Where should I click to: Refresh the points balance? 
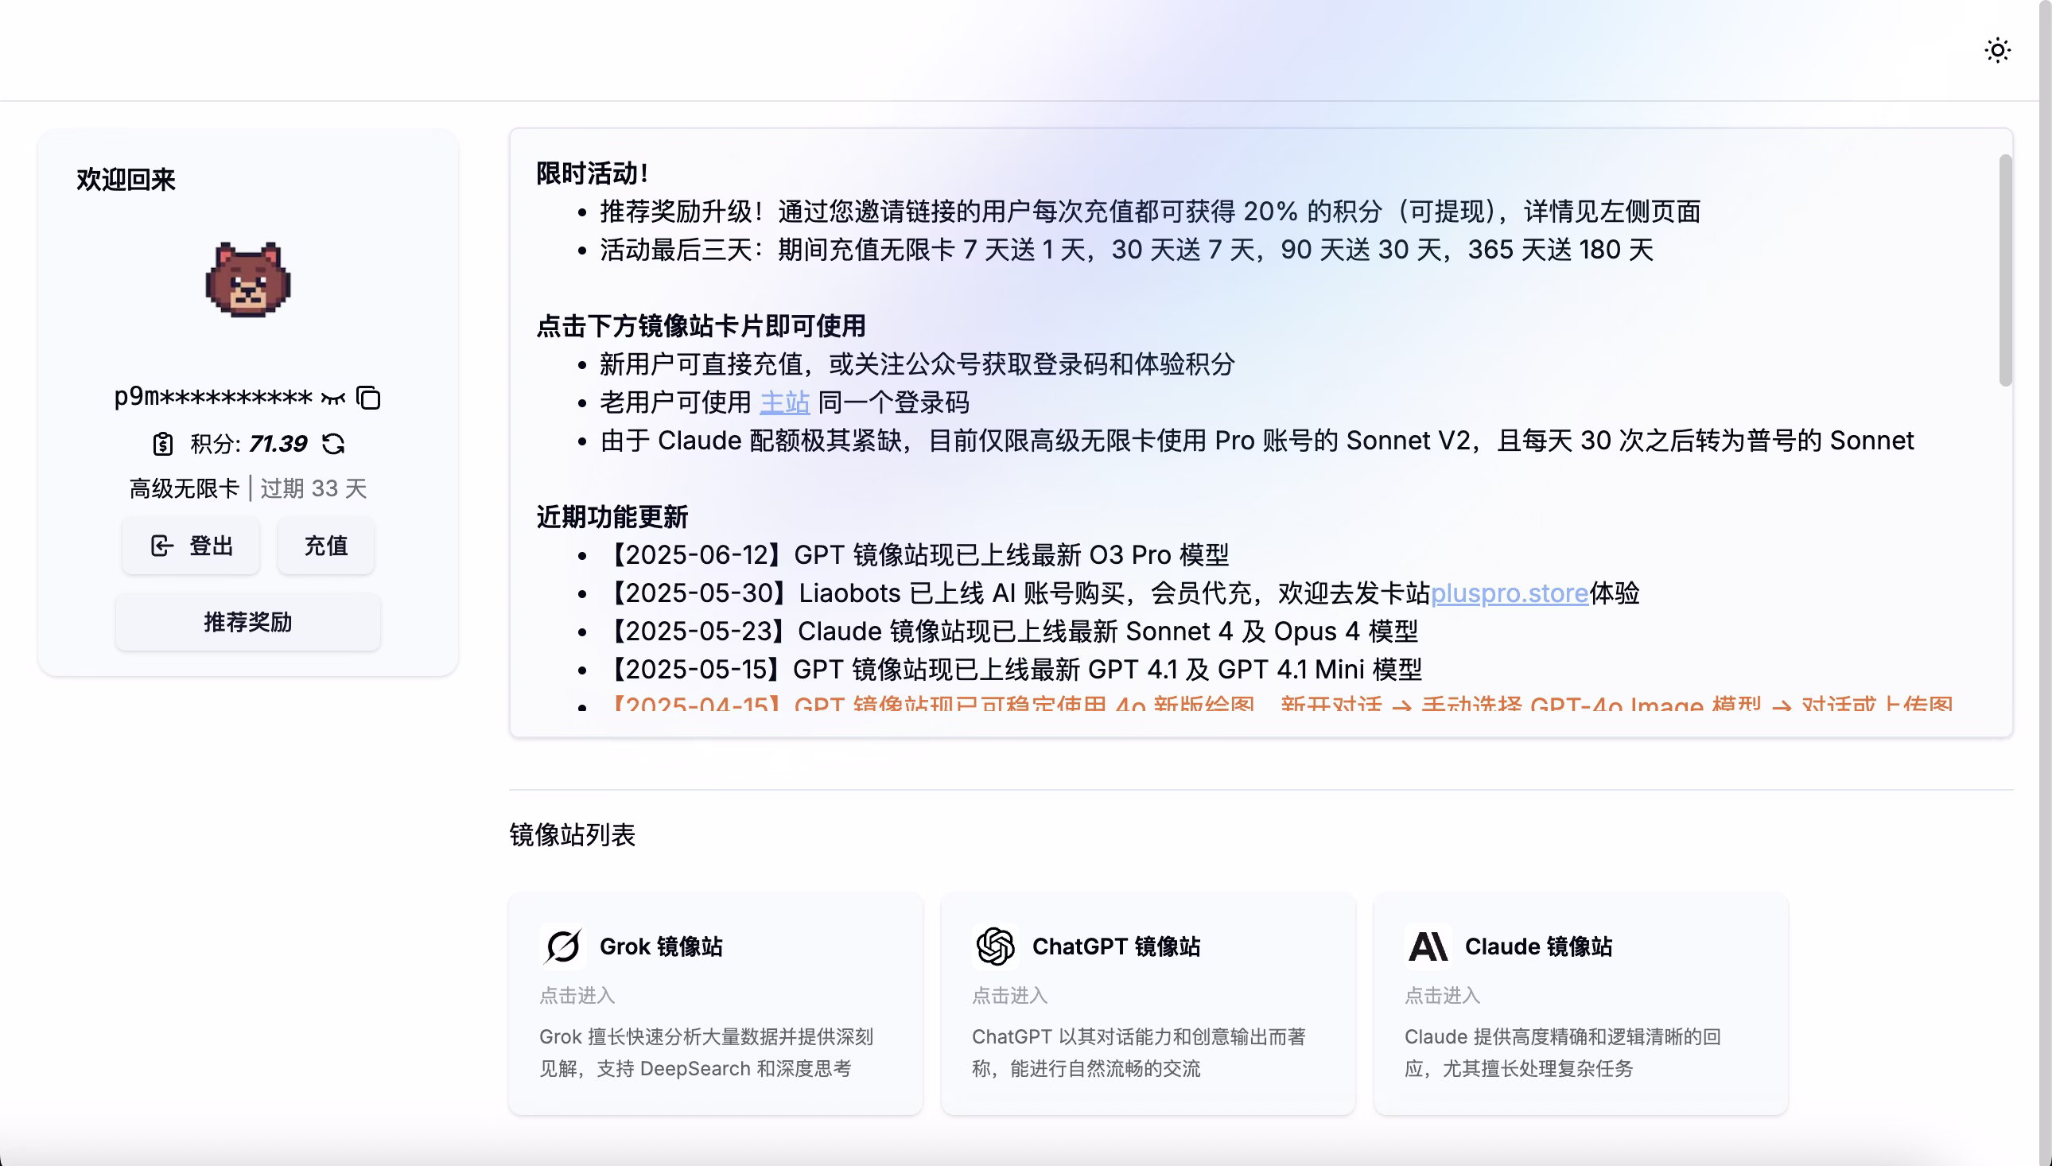tap(333, 443)
